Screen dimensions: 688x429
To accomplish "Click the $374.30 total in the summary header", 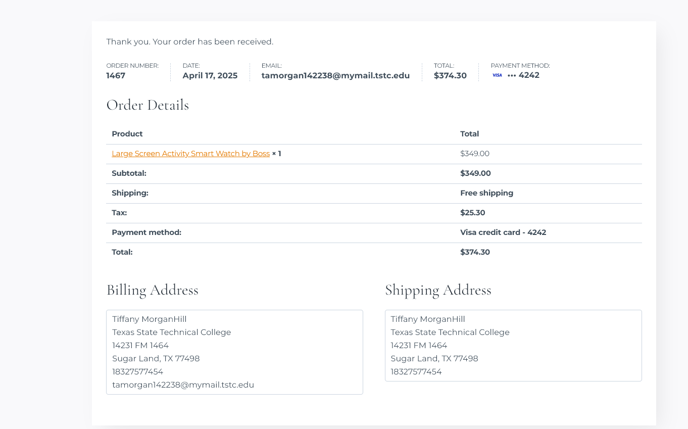I will 450,75.
